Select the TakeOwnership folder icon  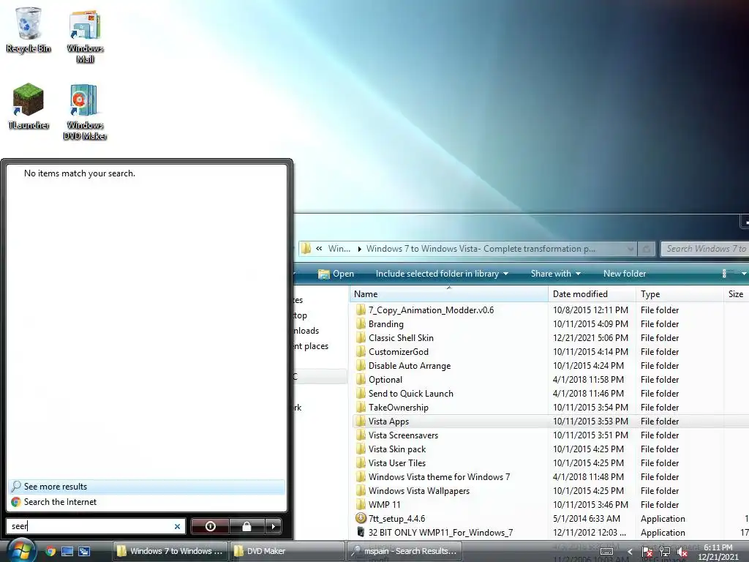361,407
